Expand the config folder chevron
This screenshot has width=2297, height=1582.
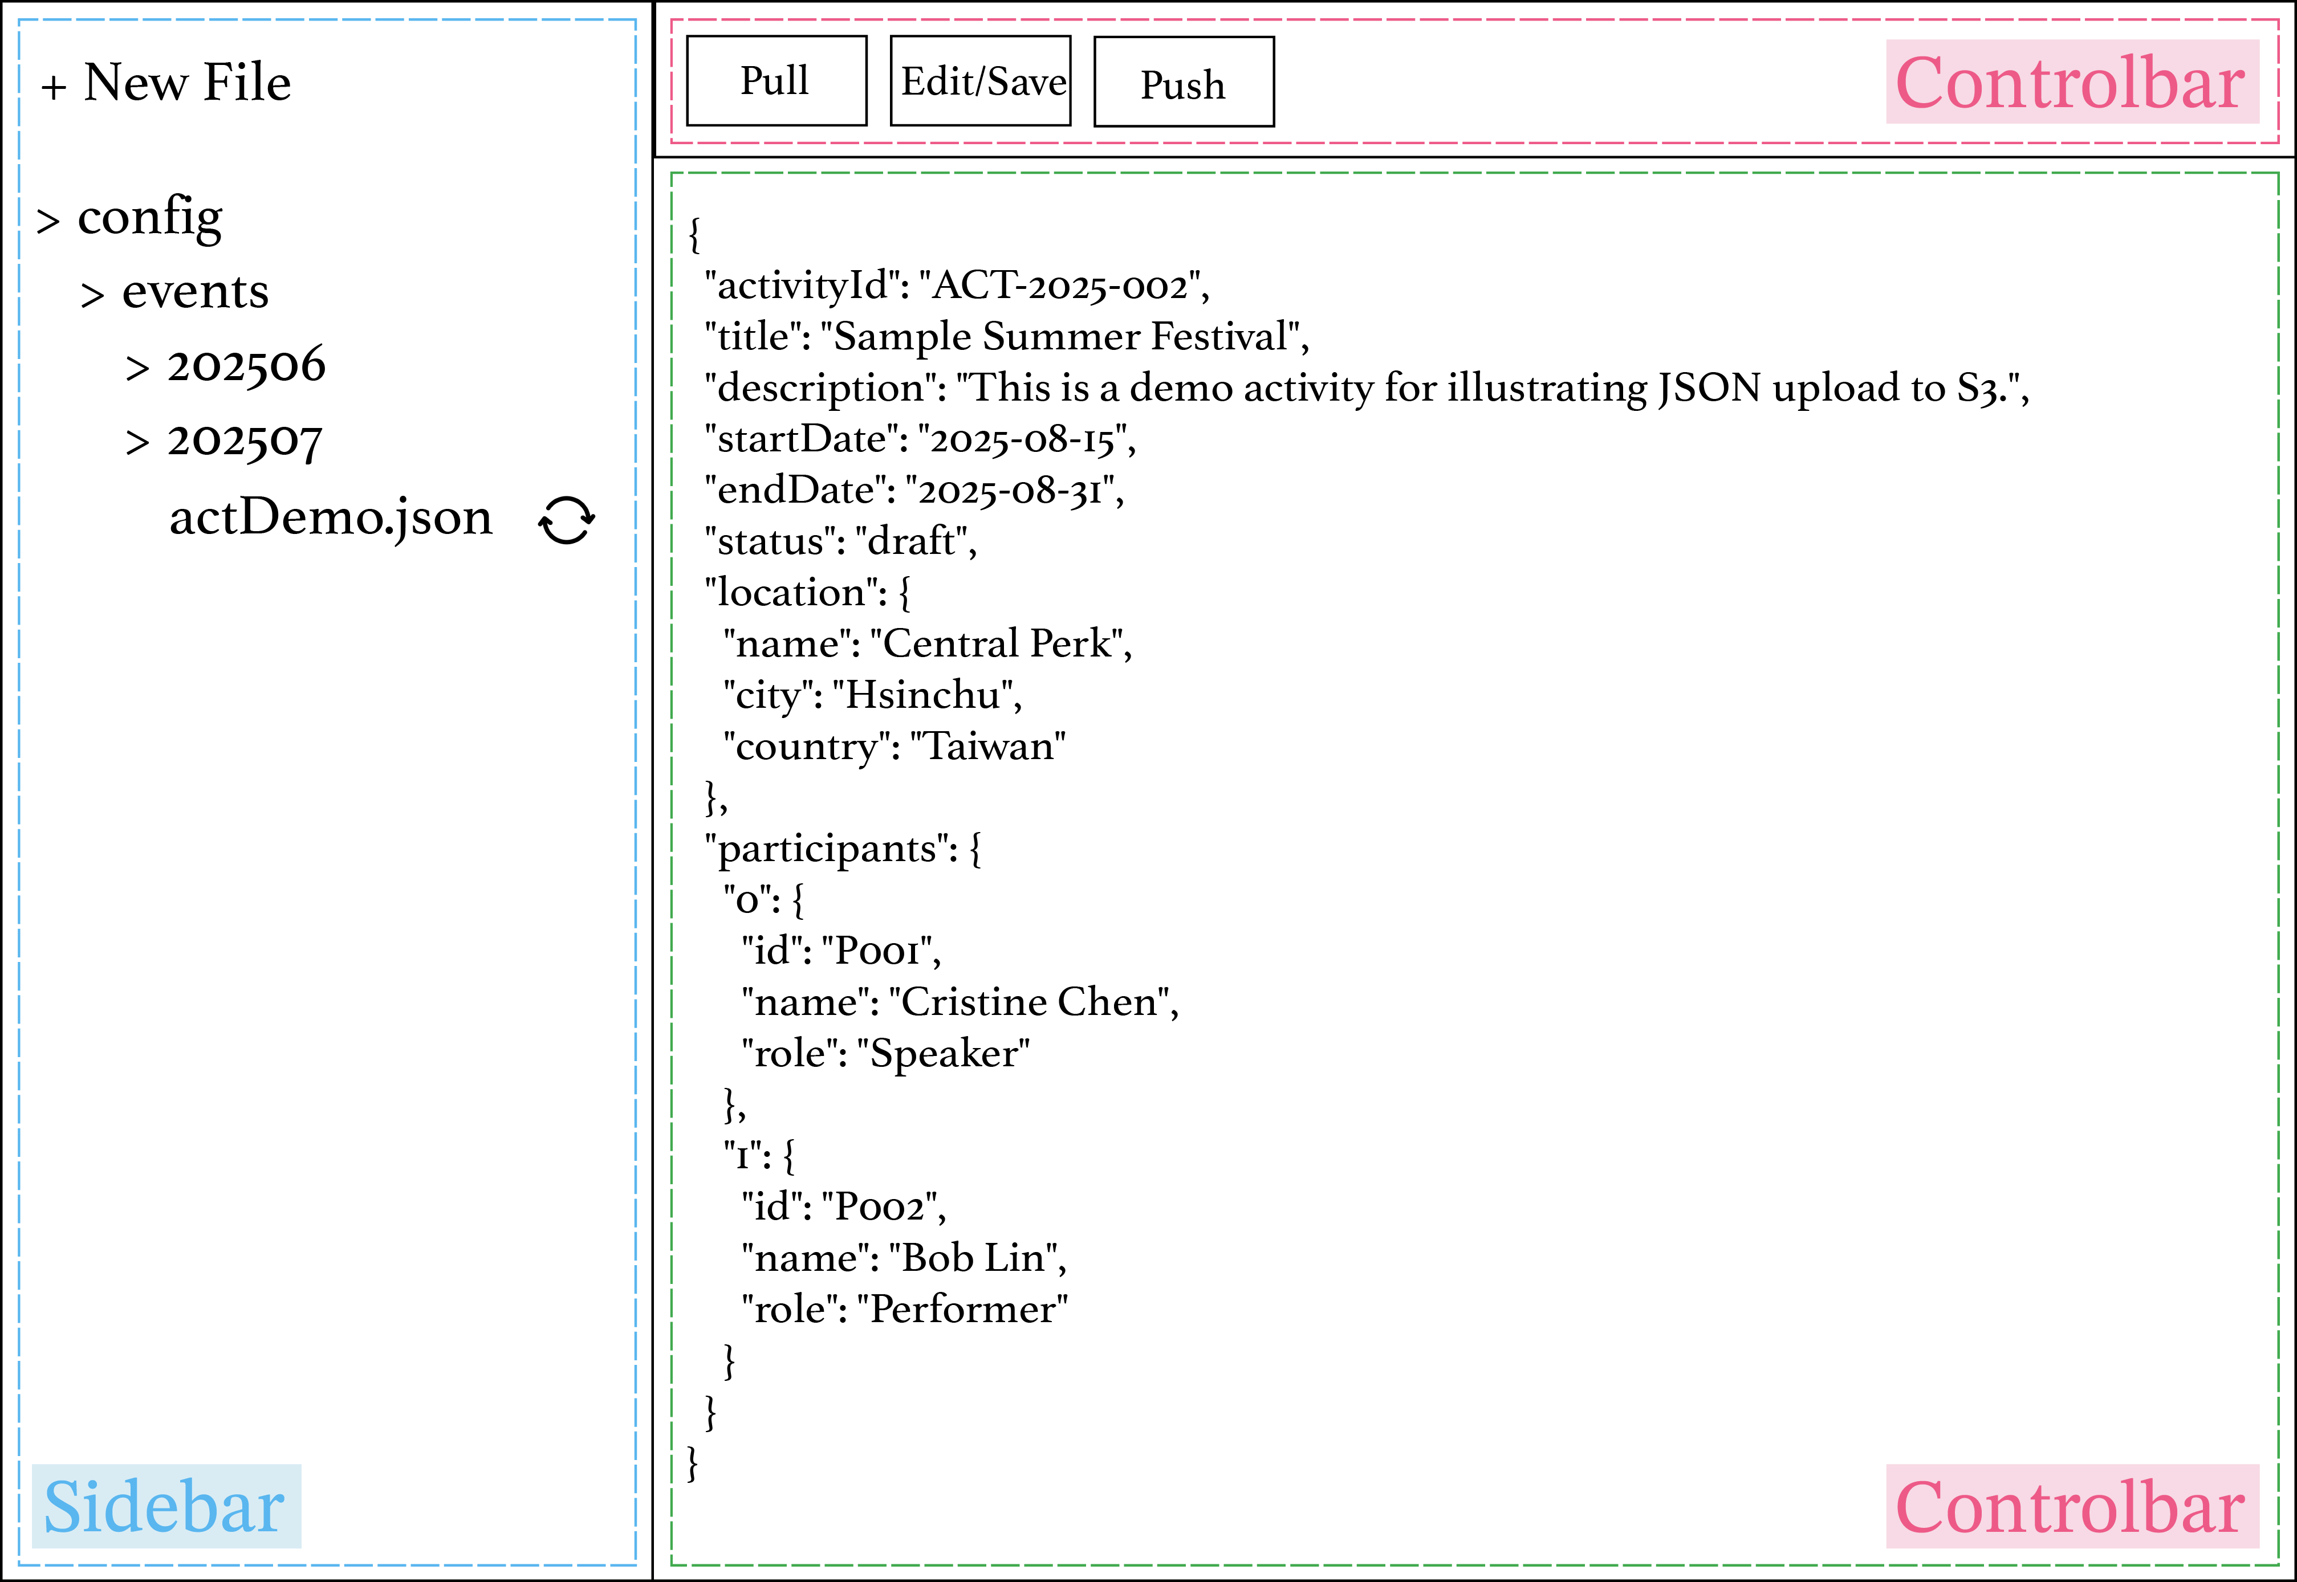click(47, 220)
